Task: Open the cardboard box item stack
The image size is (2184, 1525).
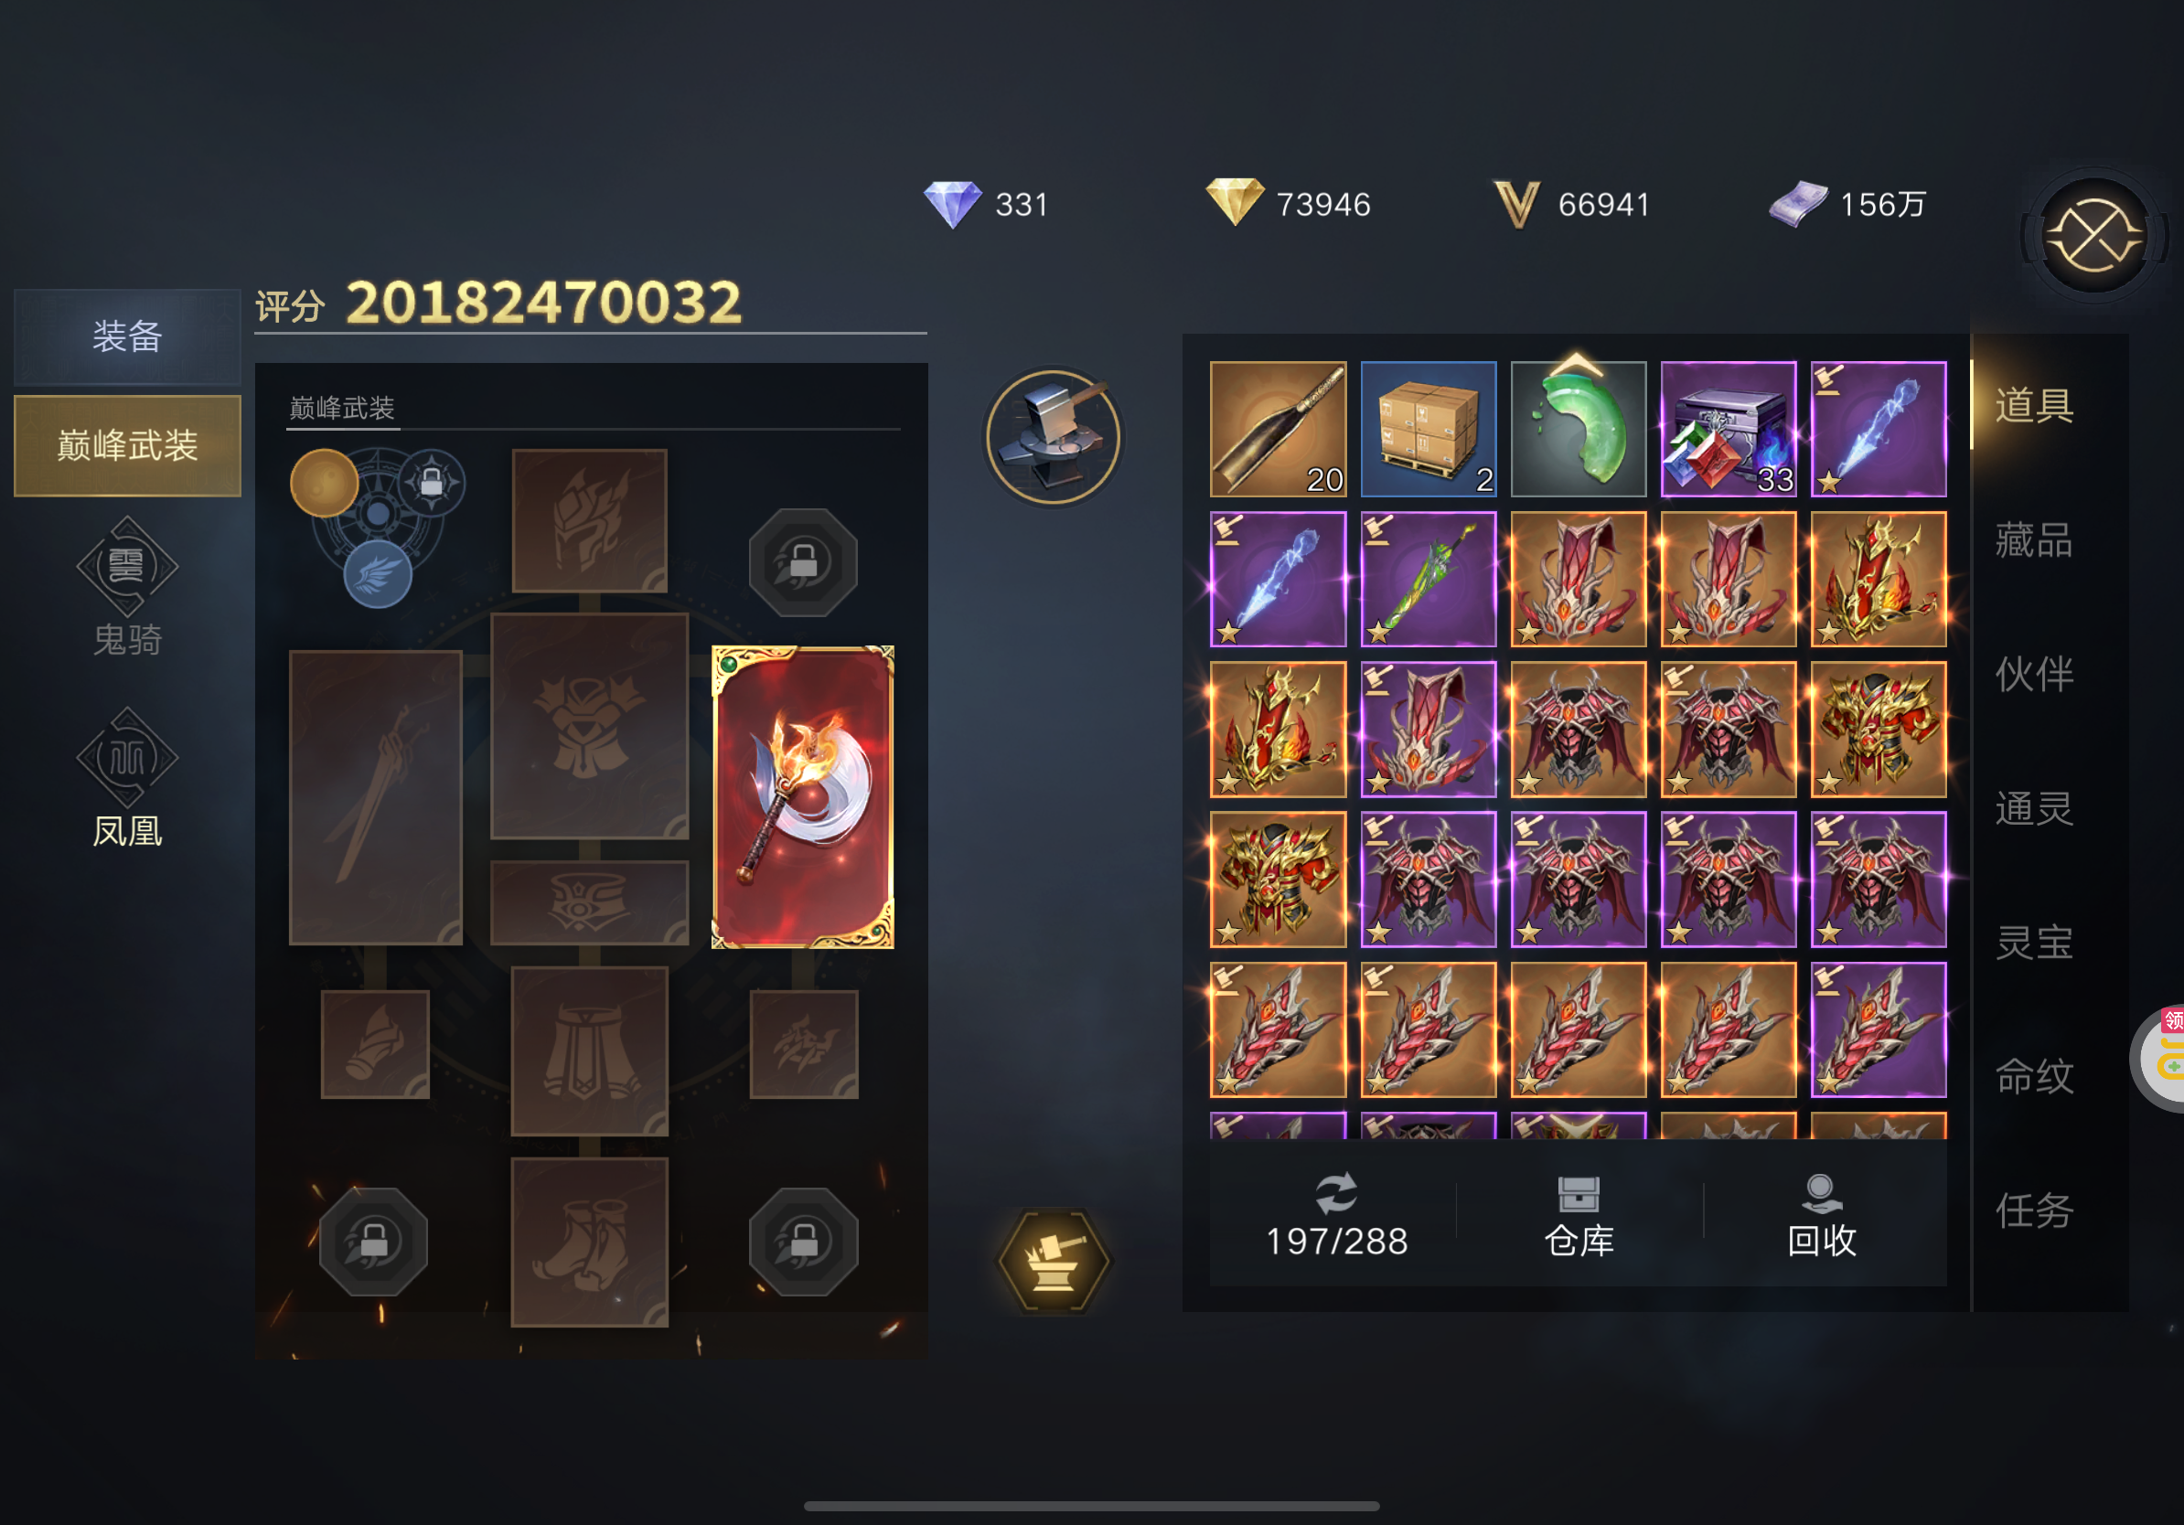Action: (x=1428, y=429)
